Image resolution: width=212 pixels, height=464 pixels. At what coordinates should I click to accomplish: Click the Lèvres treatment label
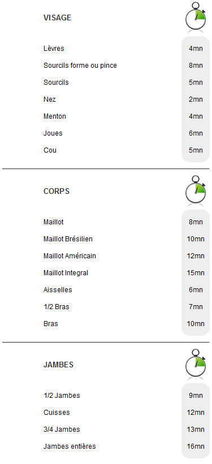pos(54,48)
